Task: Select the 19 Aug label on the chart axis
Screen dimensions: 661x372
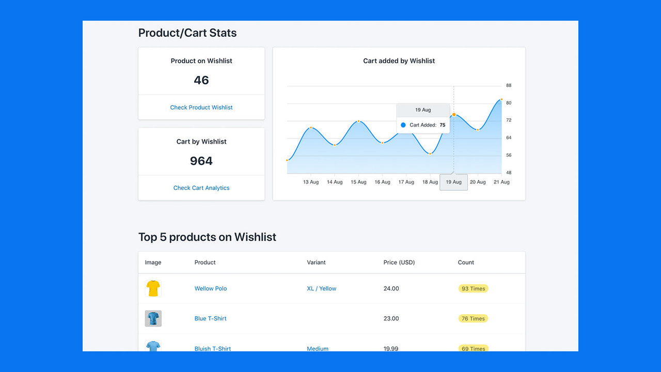Action: pyautogui.click(x=453, y=182)
